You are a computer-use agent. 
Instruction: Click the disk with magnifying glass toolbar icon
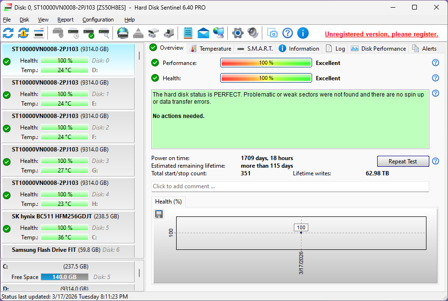point(104,33)
